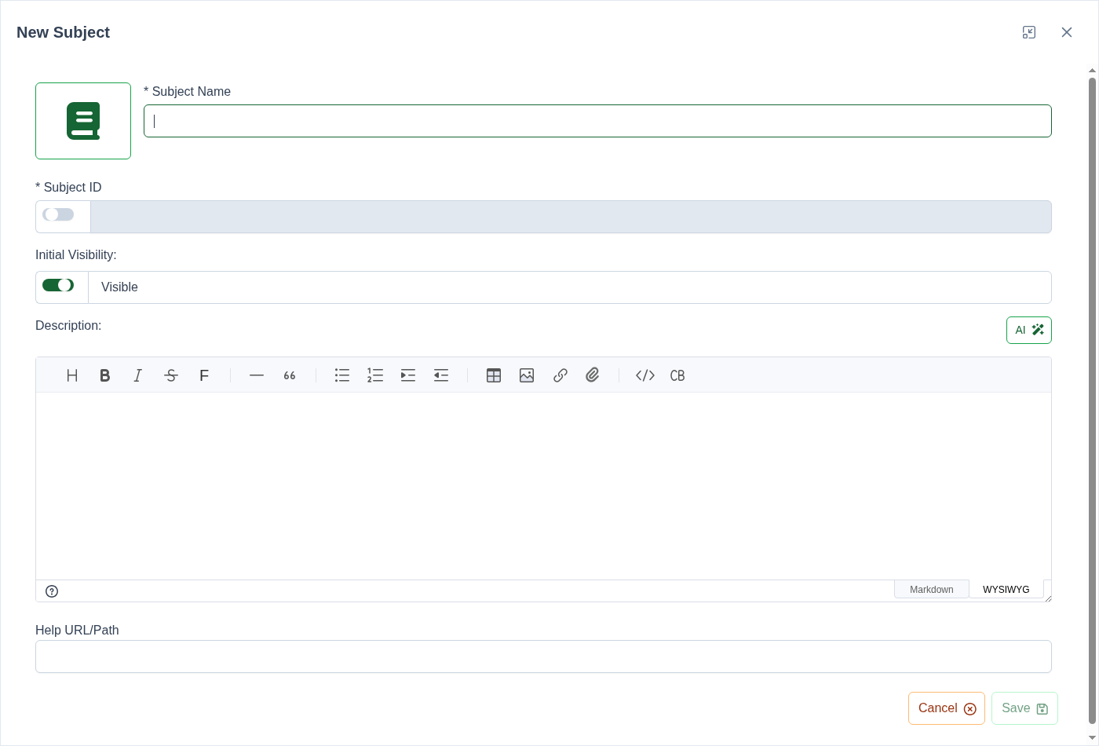The width and height of the screenshot is (1099, 746).
Task: Click the dialog resize window icon
Action: [1029, 32]
